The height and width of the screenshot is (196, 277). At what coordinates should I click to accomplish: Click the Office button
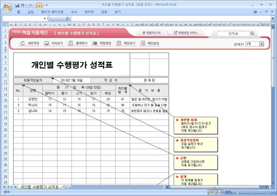coord(6,7)
